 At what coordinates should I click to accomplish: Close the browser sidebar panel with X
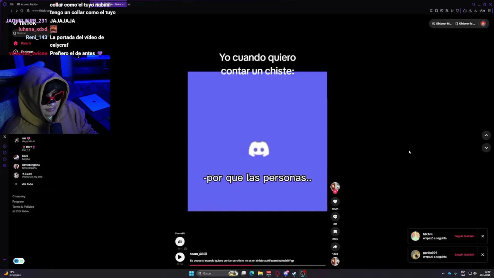[5, 137]
